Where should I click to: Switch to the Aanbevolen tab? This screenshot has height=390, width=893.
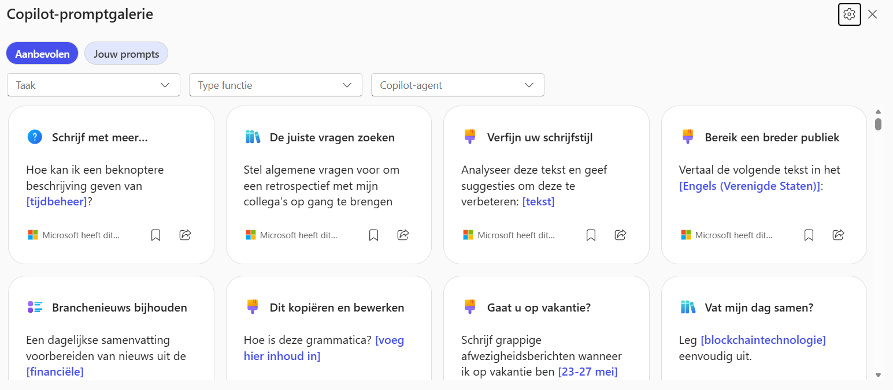tap(42, 54)
